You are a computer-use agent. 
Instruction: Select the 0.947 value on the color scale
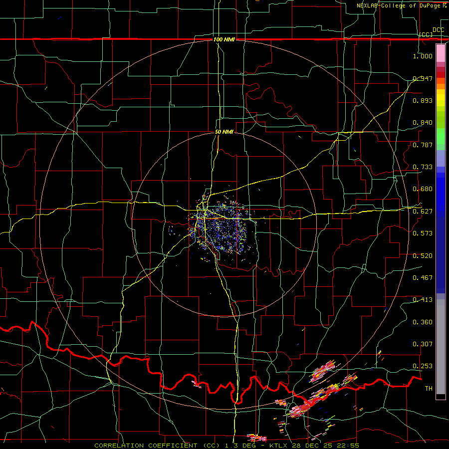(x=423, y=78)
